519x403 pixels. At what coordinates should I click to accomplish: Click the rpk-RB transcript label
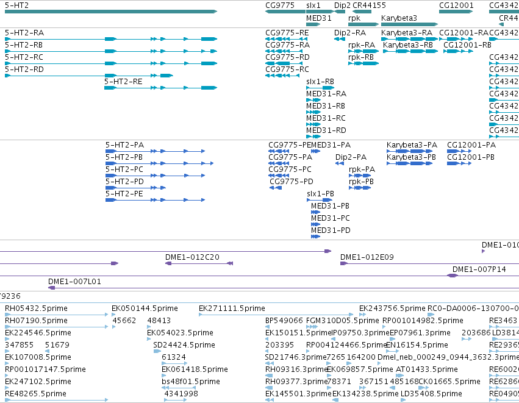pos(361,57)
